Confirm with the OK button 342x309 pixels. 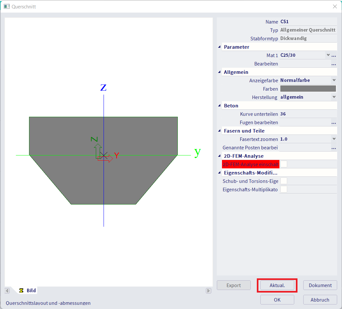tap(277, 300)
